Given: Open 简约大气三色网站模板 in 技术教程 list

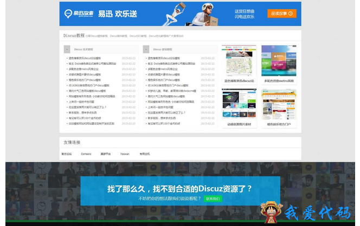Looking at the screenshot, I should point(87,91).
